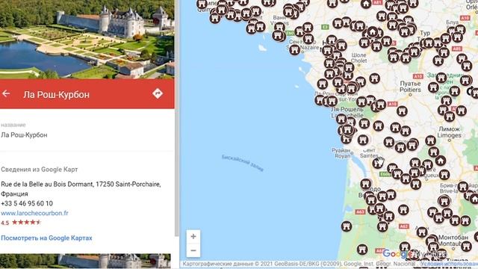Select house marker south of Limoges
This screenshot has height=269, width=478.
440,160
